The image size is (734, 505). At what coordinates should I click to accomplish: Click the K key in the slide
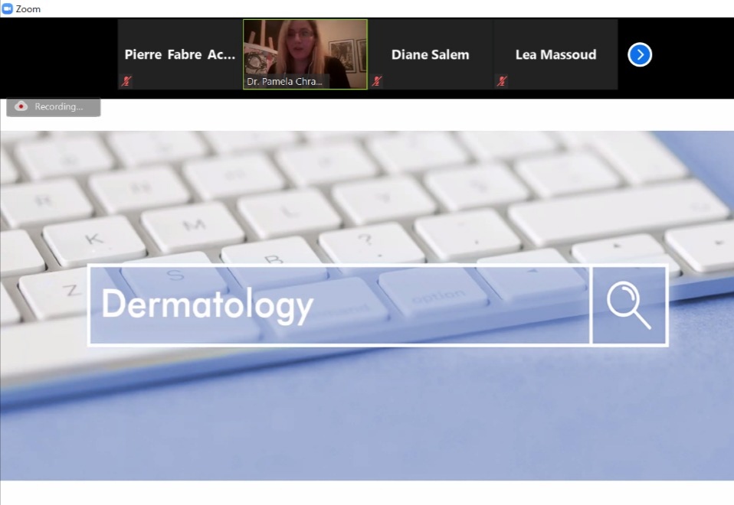[x=94, y=240]
